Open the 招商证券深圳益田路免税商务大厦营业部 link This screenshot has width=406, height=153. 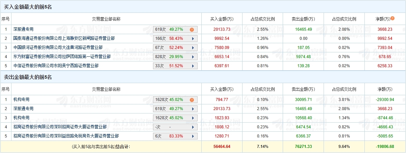click(66, 136)
